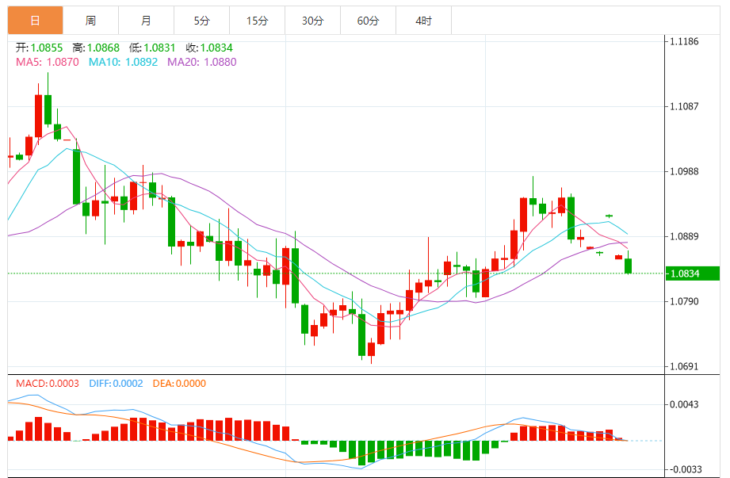
Task: Click the 1.1186 price axis label
Action: [x=684, y=41]
